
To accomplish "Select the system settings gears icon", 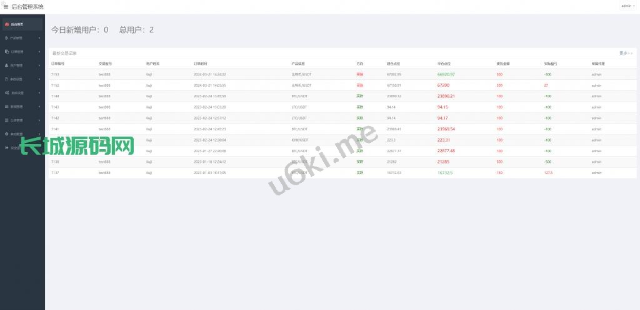I will point(6,93).
